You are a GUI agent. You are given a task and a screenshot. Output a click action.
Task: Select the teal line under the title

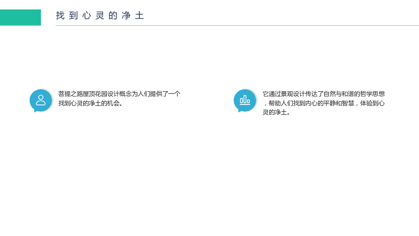pos(237,25)
